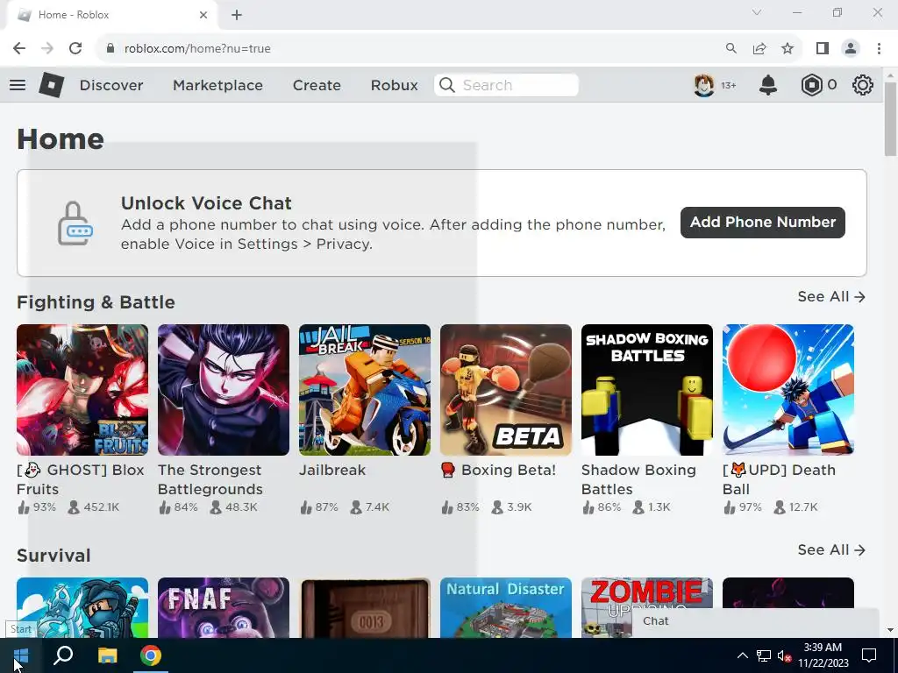Open the Natural Disaster game thumbnail
The image size is (898, 673).
[506, 608]
